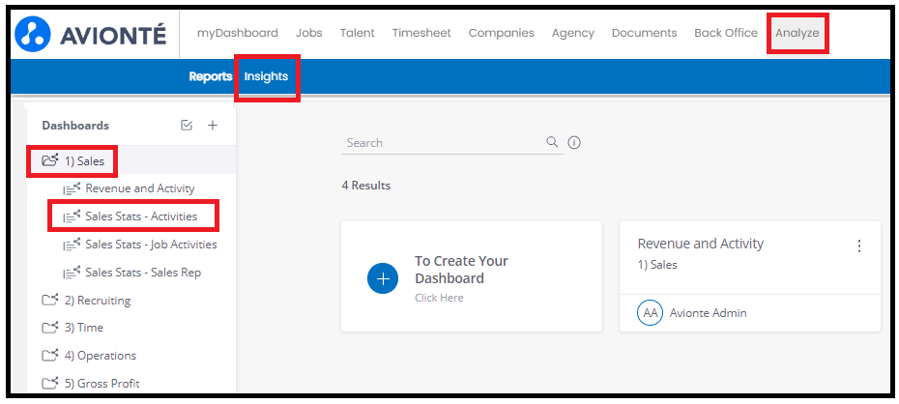
Task: Click the plus icon beside Dashboards
Action: (213, 125)
